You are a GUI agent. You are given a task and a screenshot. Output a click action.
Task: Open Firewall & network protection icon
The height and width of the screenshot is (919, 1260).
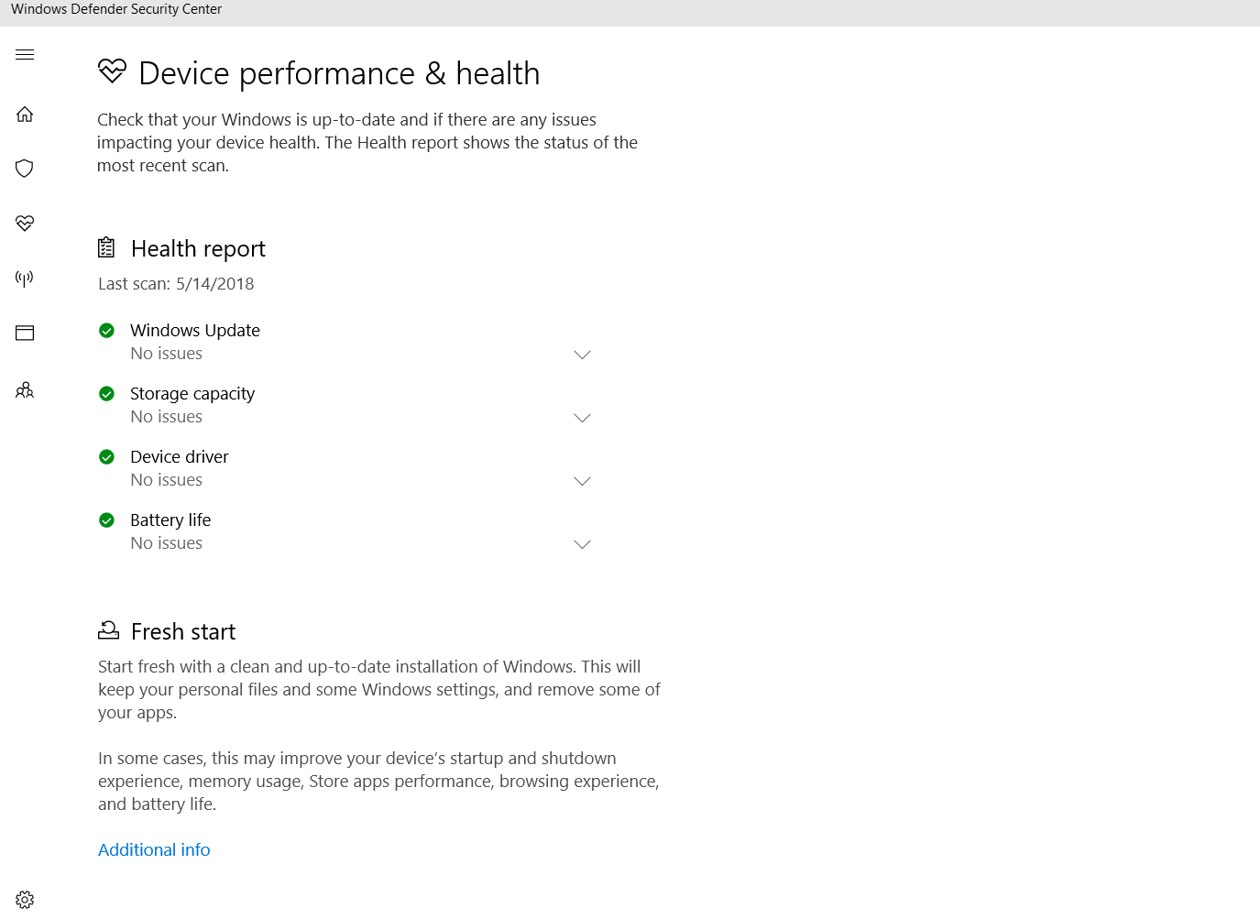pyautogui.click(x=24, y=279)
